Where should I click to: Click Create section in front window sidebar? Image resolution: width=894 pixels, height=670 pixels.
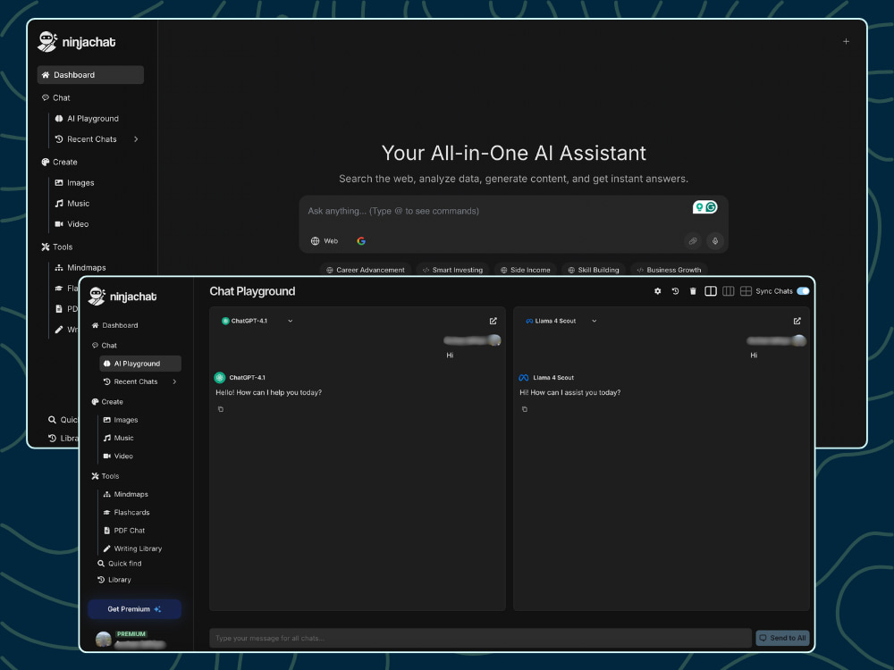click(107, 402)
